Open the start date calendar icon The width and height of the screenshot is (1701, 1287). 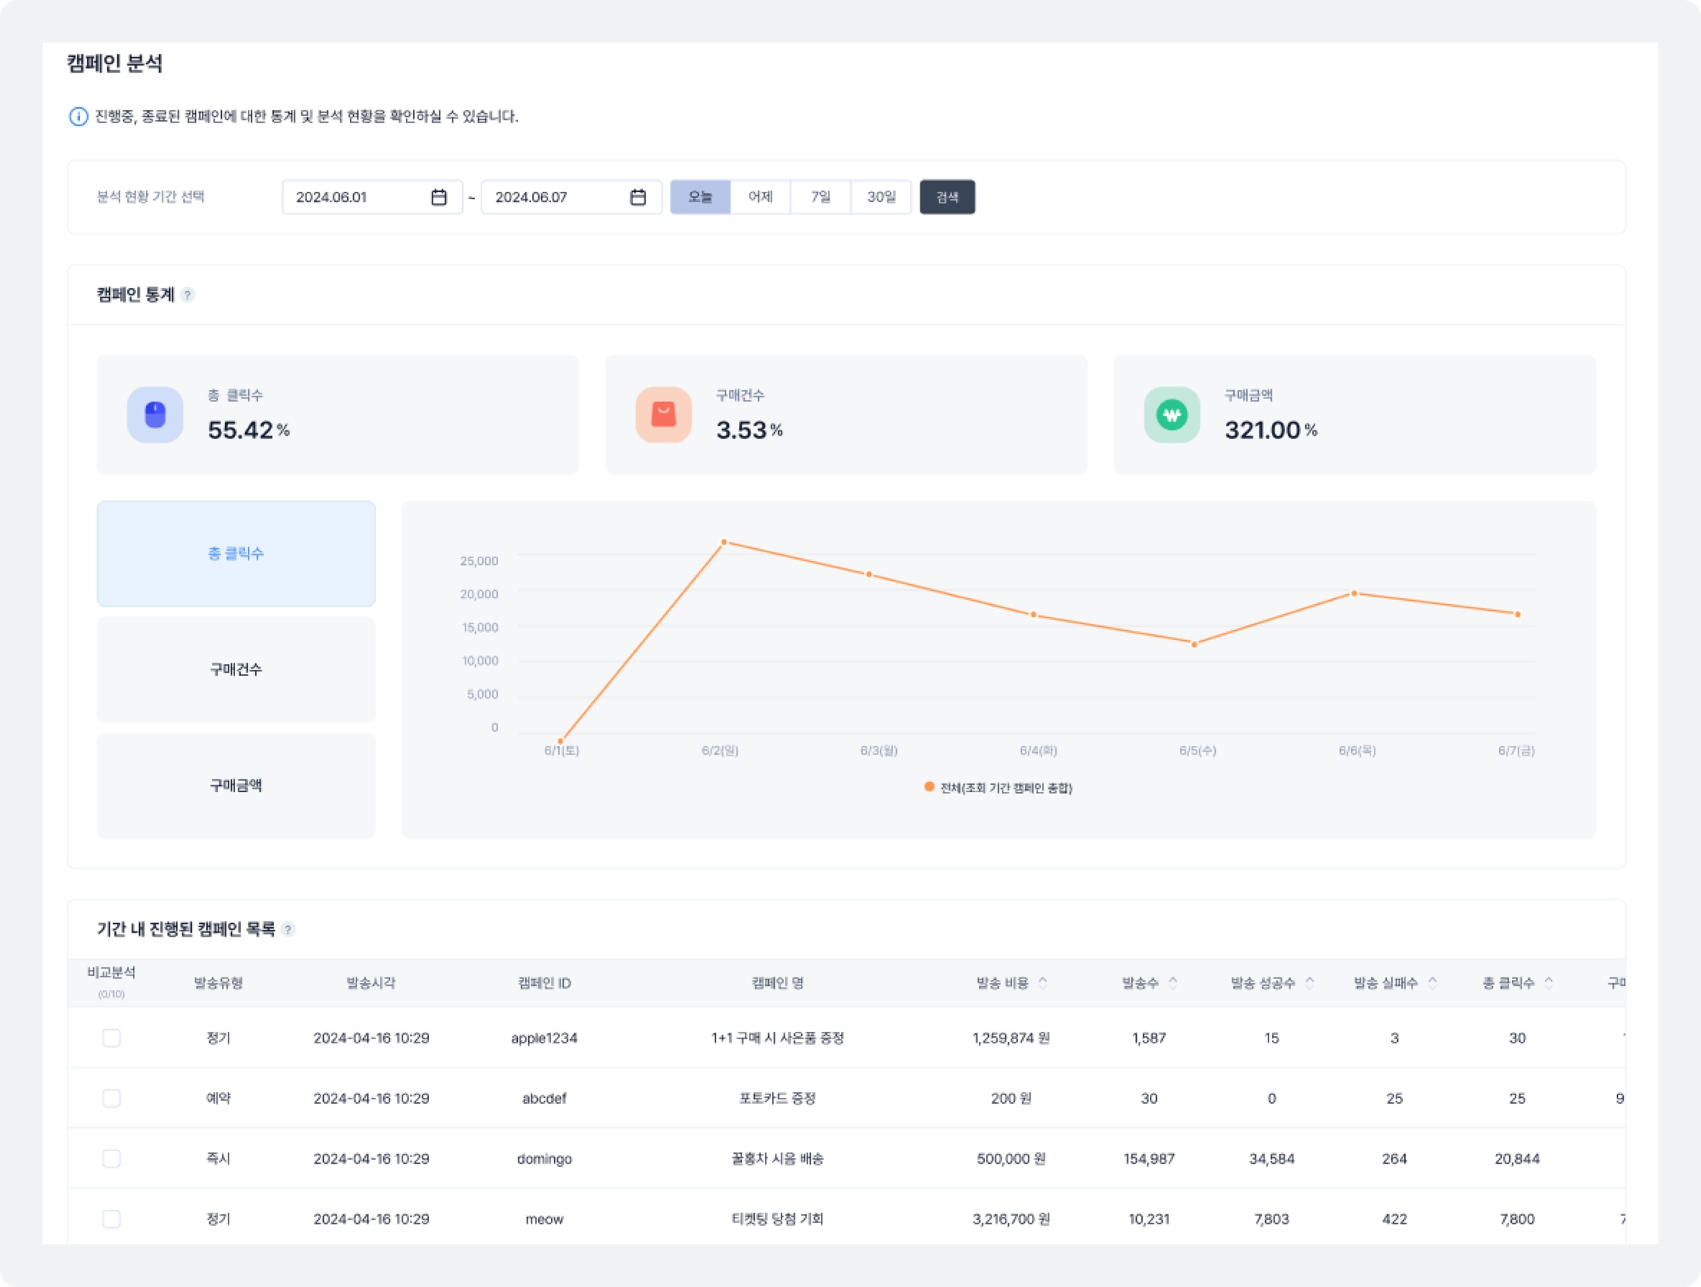(438, 198)
